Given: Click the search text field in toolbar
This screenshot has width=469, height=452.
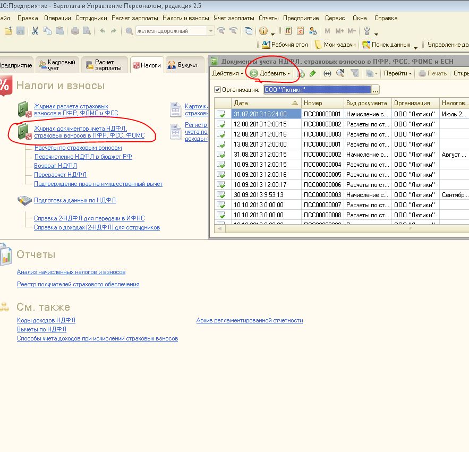Looking at the screenshot, I should [170, 31].
